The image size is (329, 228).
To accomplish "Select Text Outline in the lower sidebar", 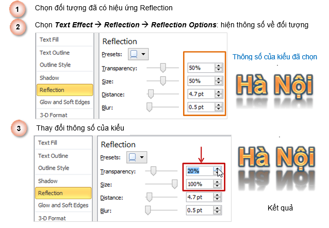I will coord(54,156).
